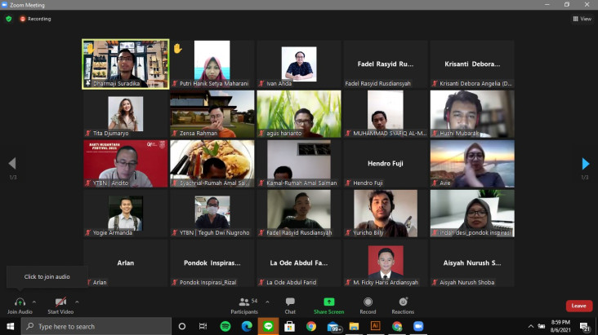
Task: Open the Participants panel icon
Action: pos(244,302)
